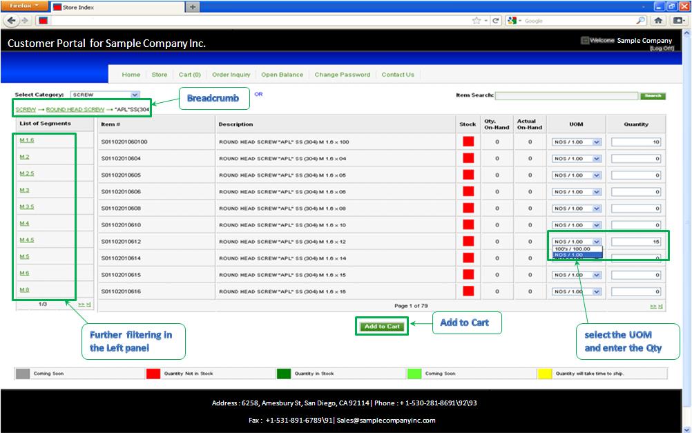Open the Open Balance nav item

(x=282, y=75)
